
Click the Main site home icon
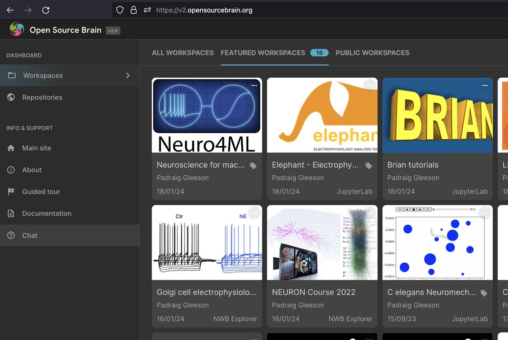[x=11, y=148]
